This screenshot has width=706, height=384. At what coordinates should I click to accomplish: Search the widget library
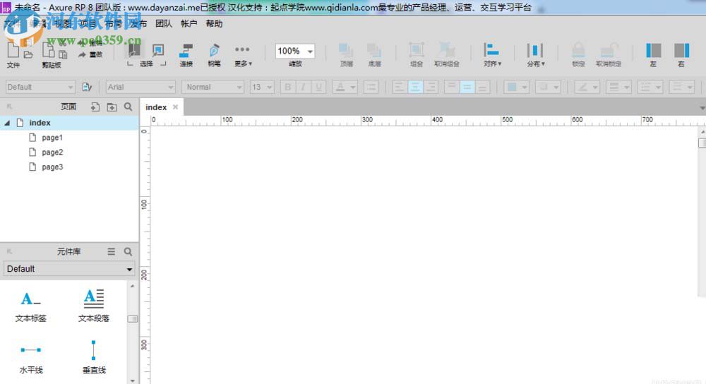click(x=128, y=252)
